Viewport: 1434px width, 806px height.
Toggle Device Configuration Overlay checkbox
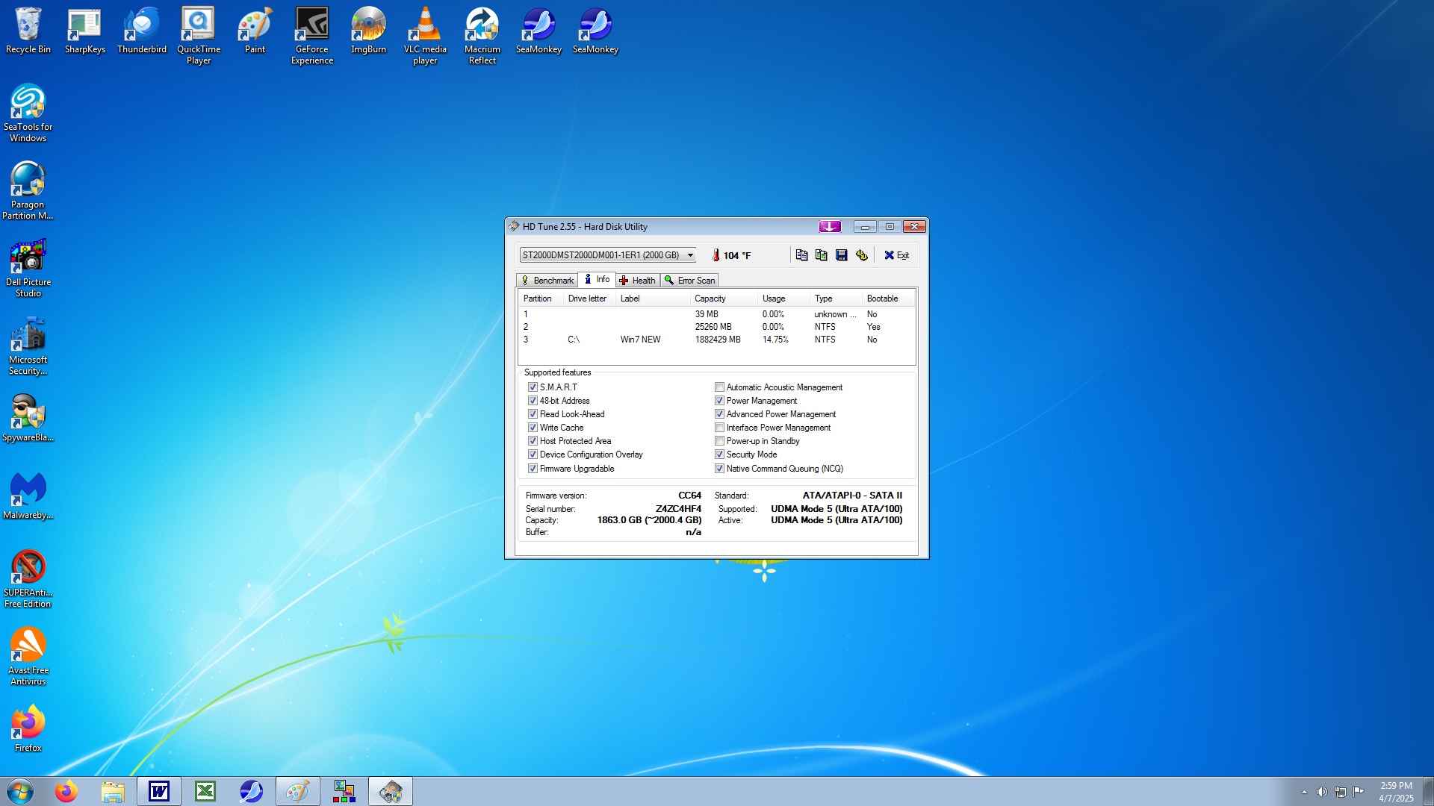533,454
